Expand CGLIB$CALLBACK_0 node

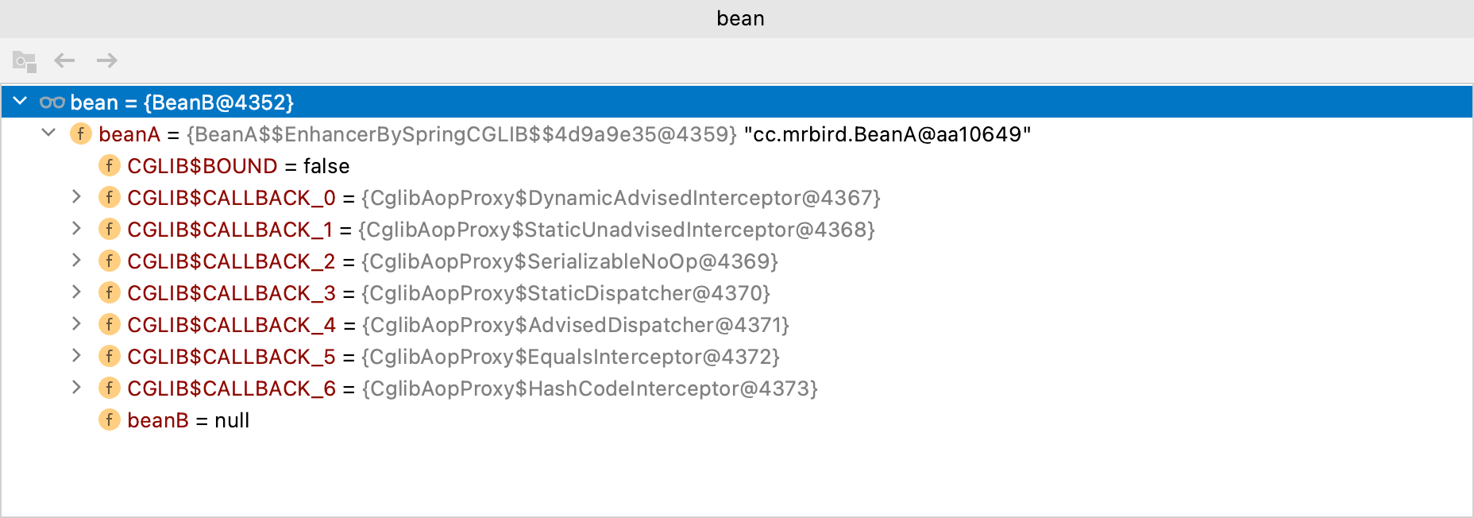pos(76,196)
